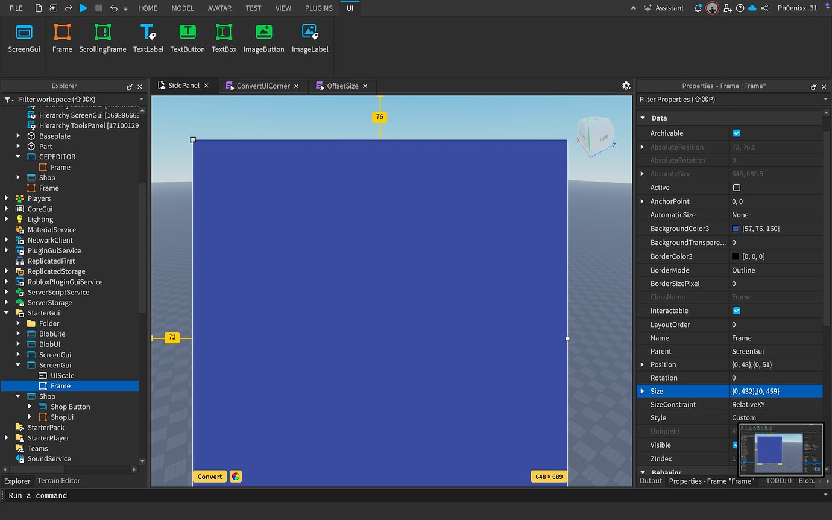Insert a ScreenGui from the UI ribbon
This screenshot has width=832, height=520.
(24, 39)
